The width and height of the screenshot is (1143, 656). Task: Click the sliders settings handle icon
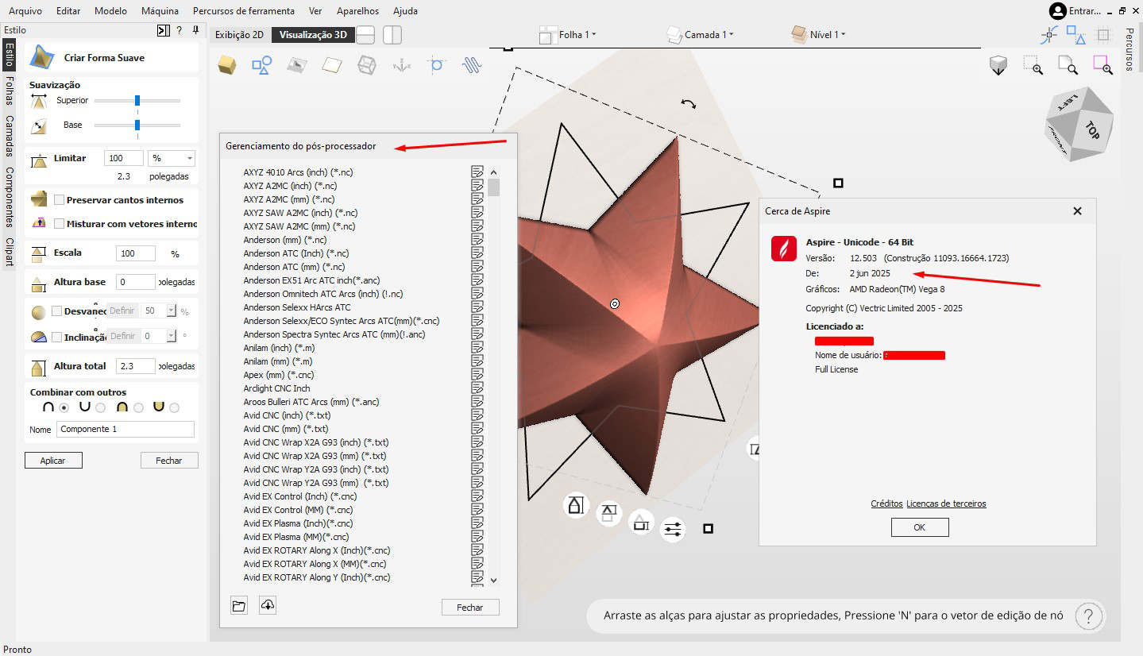673,529
